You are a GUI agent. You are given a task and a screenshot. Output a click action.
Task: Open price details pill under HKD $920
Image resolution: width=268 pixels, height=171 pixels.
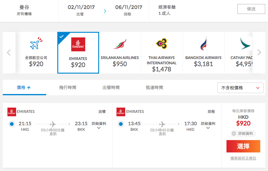pyautogui.click(x=243, y=134)
